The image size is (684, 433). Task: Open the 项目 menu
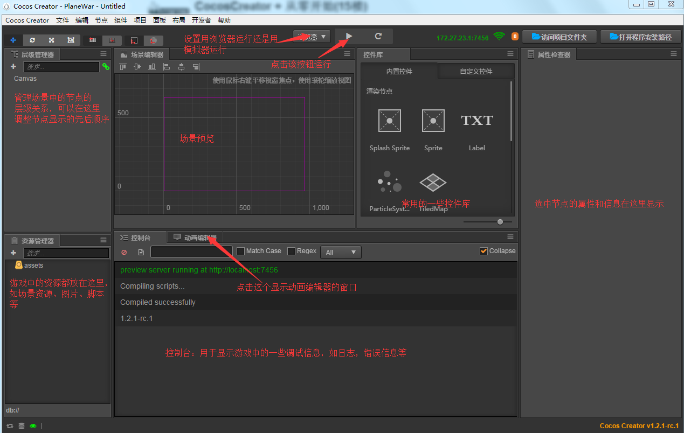click(x=140, y=20)
